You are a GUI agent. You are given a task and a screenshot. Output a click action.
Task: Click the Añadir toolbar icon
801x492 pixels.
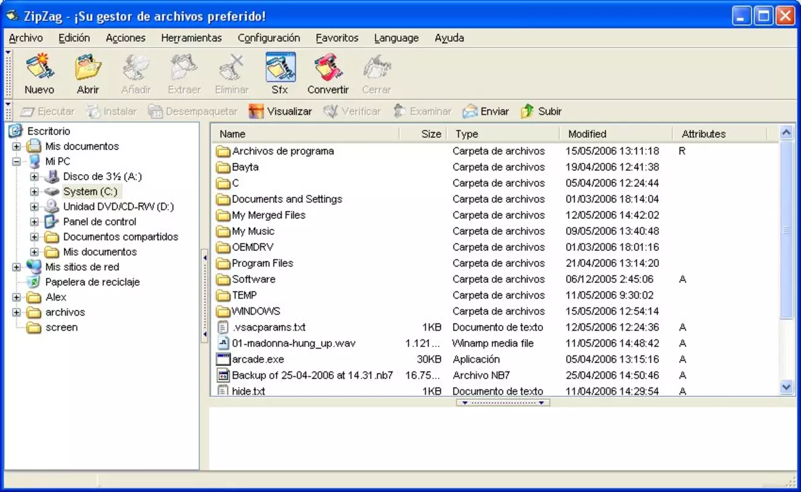pyautogui.click(x=136, y=68)
